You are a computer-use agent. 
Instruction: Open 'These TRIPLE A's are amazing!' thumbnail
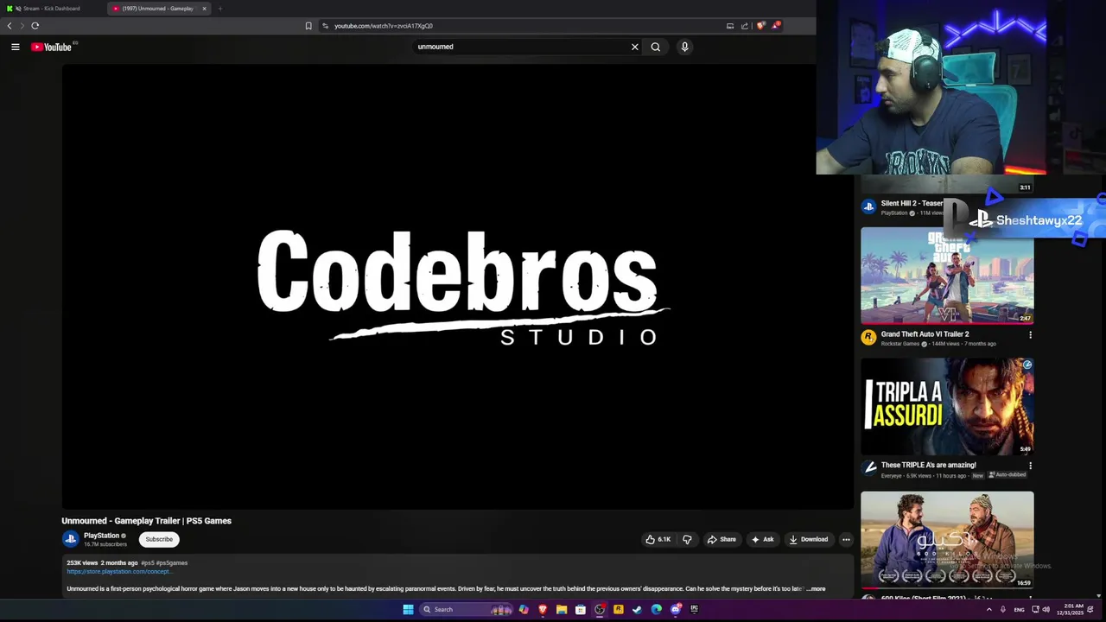(x=947, y=407)
